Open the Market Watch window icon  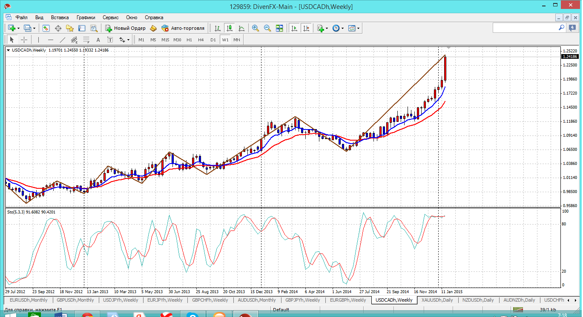[x=46, y=28]
